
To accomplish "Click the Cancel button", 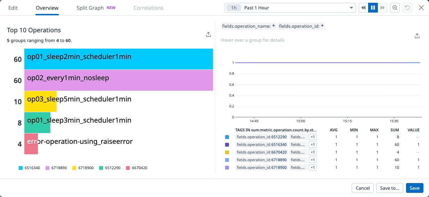I will 363,188.
